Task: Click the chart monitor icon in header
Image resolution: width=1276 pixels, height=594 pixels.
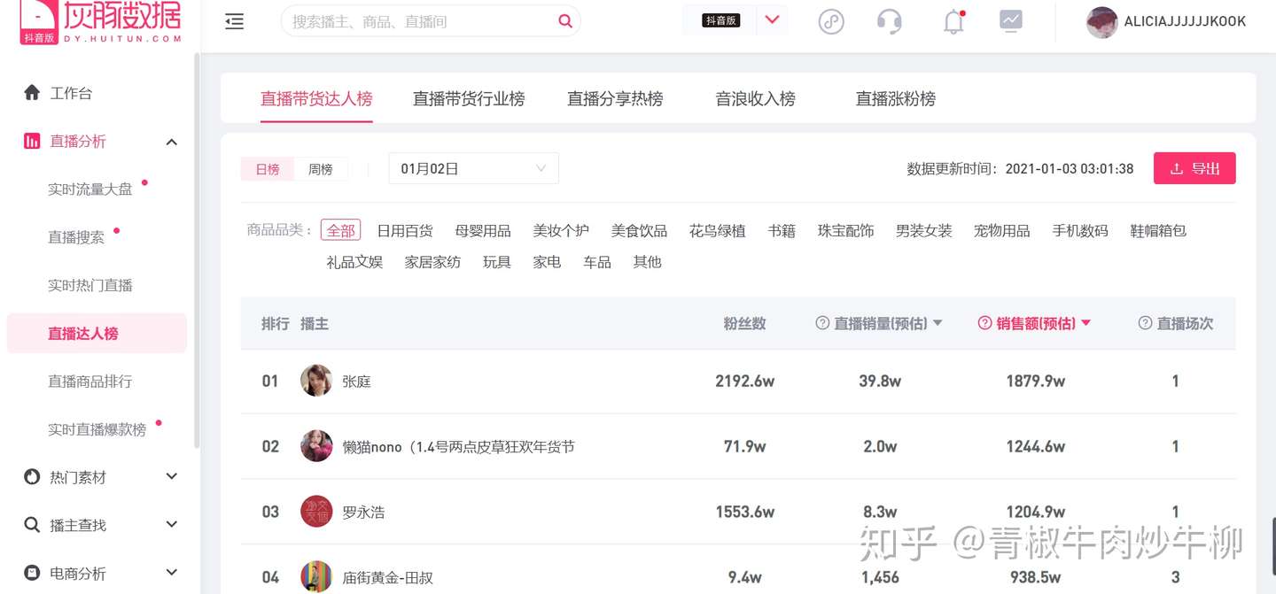Action: point(1011,20)
